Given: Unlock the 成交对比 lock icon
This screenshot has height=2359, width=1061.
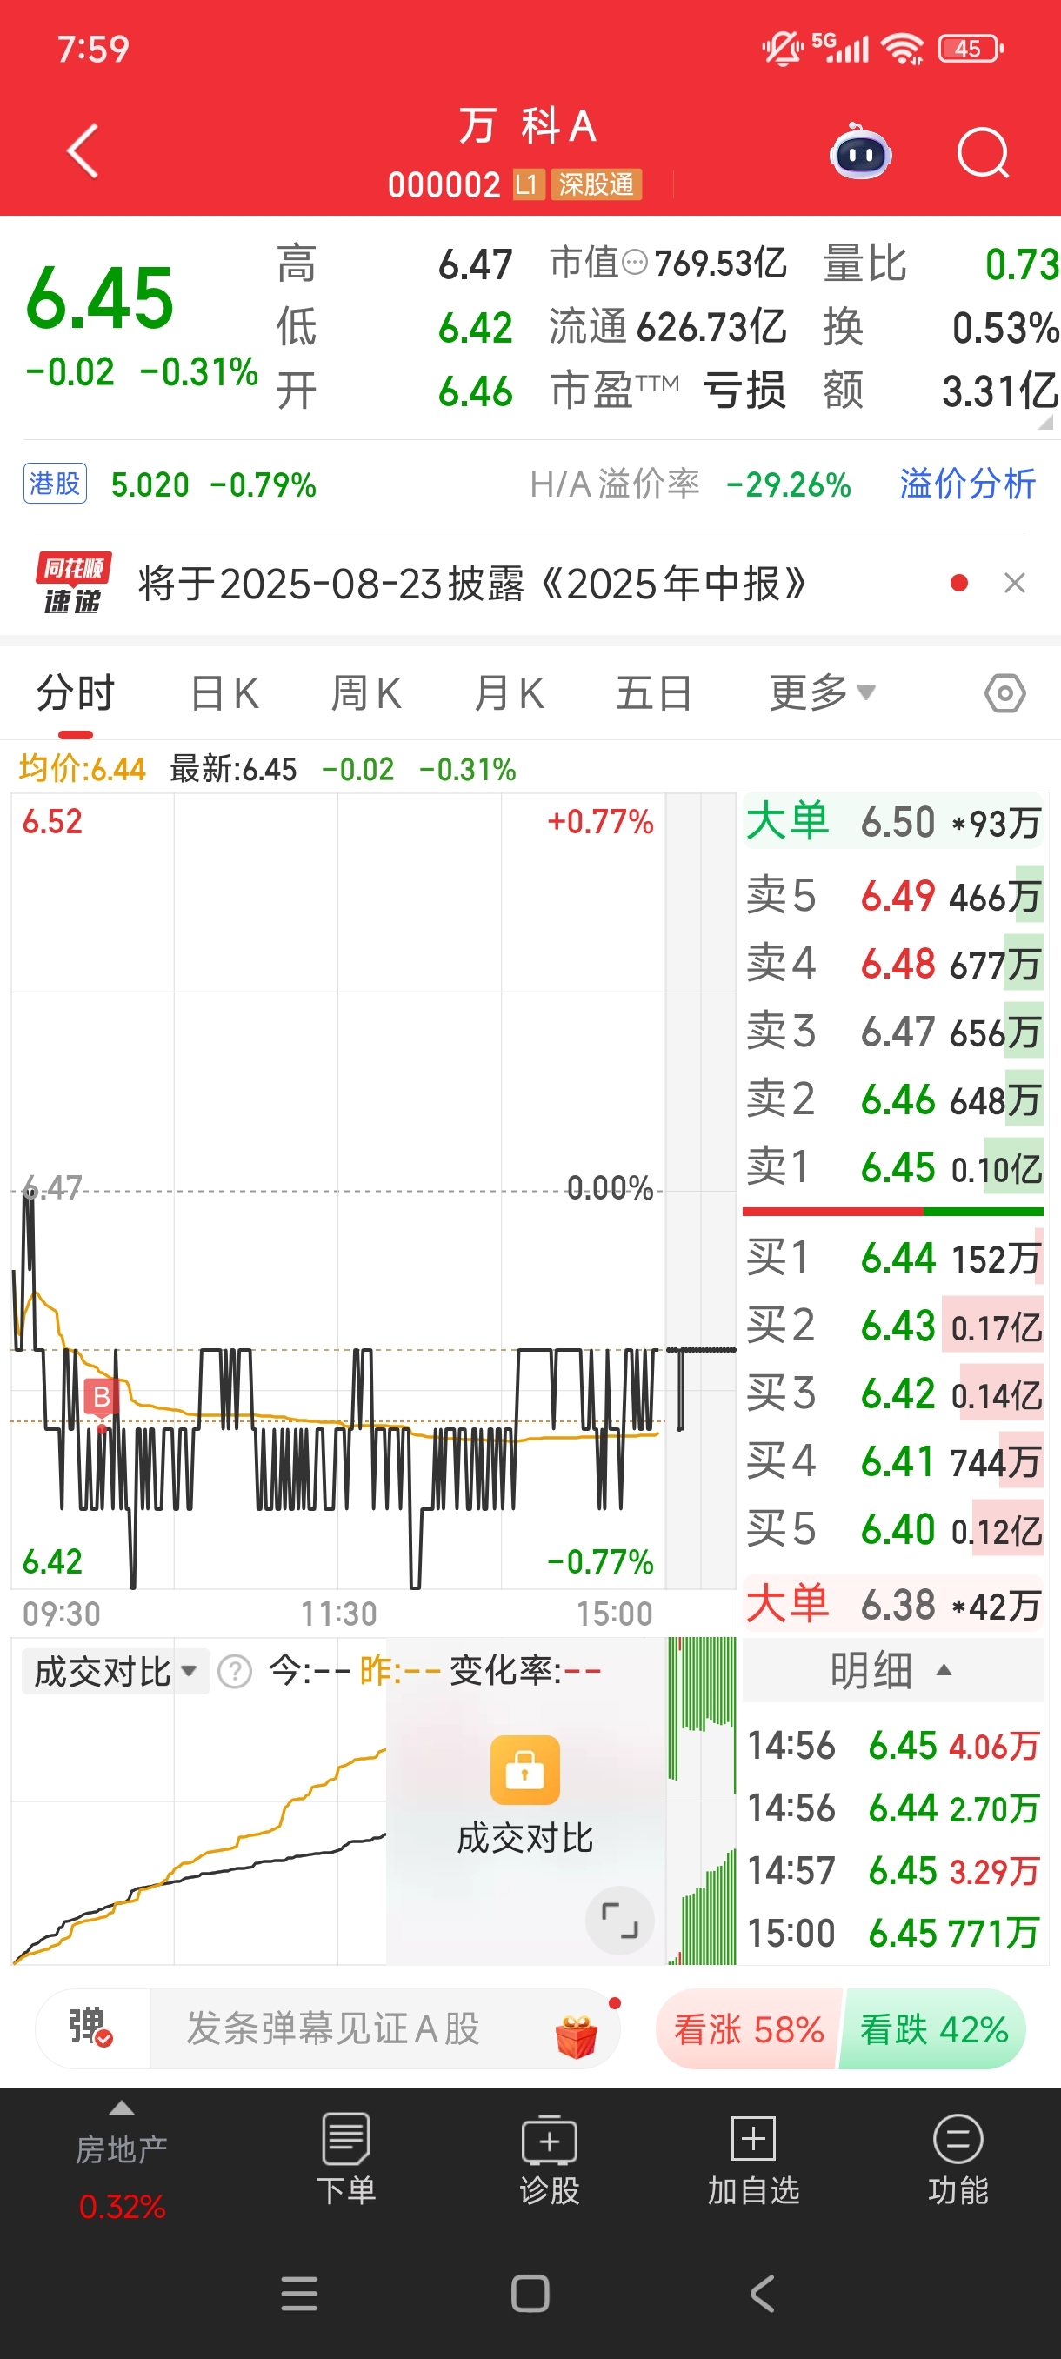Looking at the screenshot, I should 524,1769.
